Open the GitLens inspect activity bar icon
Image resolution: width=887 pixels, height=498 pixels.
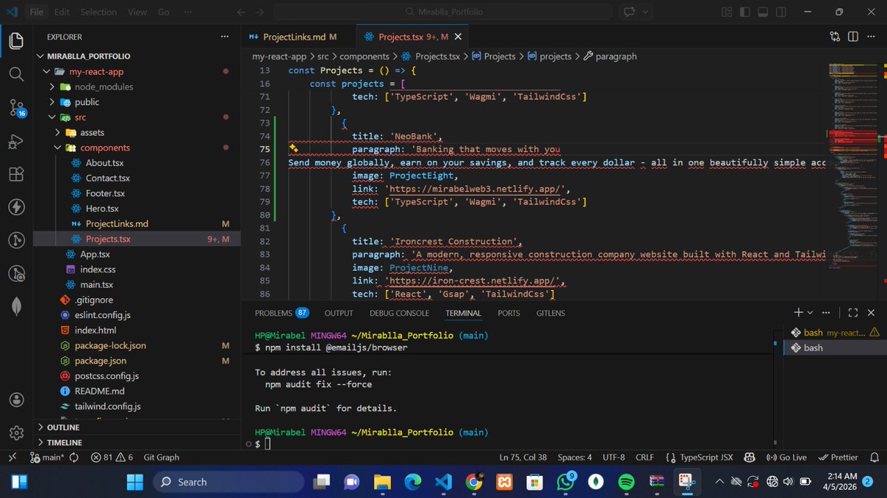[x=16, y=273]
